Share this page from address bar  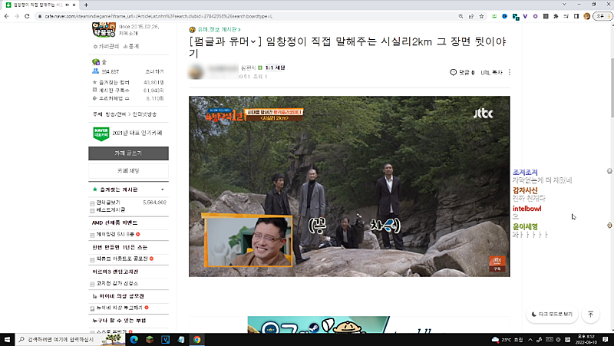(471, 16)
